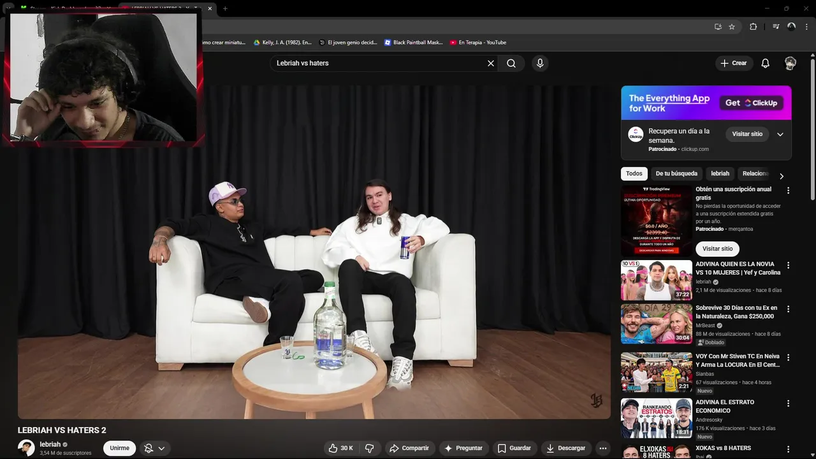
Task: Select the De tu búsqueda chip
Action: tap(676, 173)
